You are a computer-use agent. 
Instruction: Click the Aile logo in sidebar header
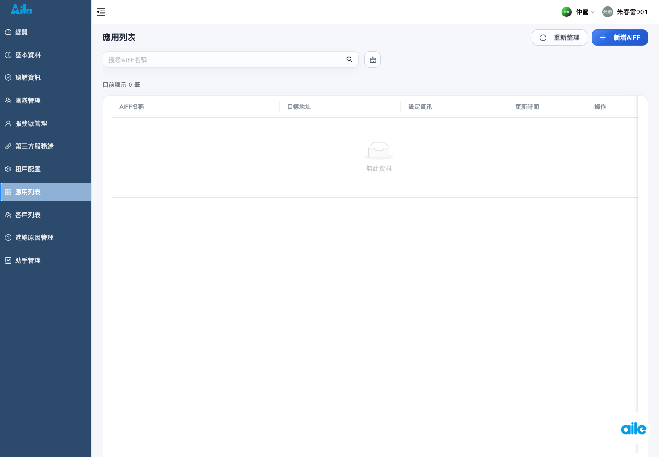click(22, 9)
